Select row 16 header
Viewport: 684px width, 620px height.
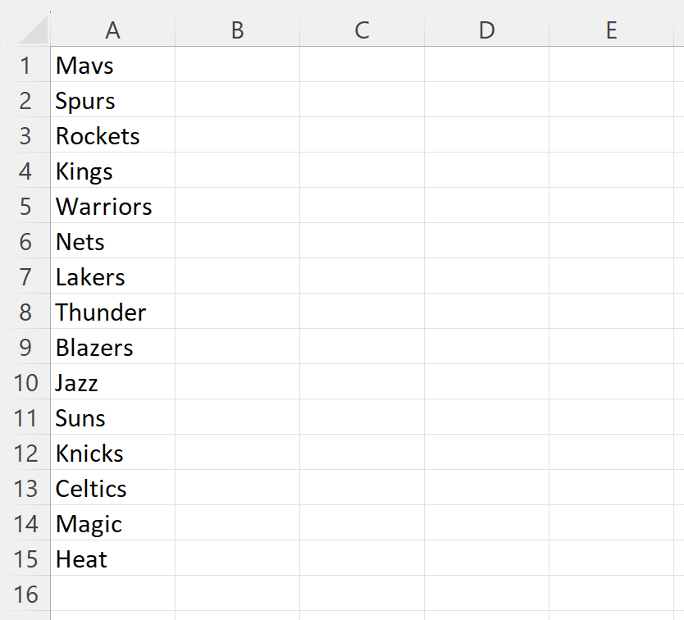tap(25, 594)
